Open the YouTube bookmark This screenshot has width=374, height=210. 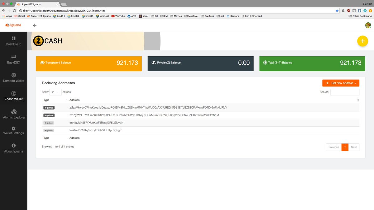(118, 16)
